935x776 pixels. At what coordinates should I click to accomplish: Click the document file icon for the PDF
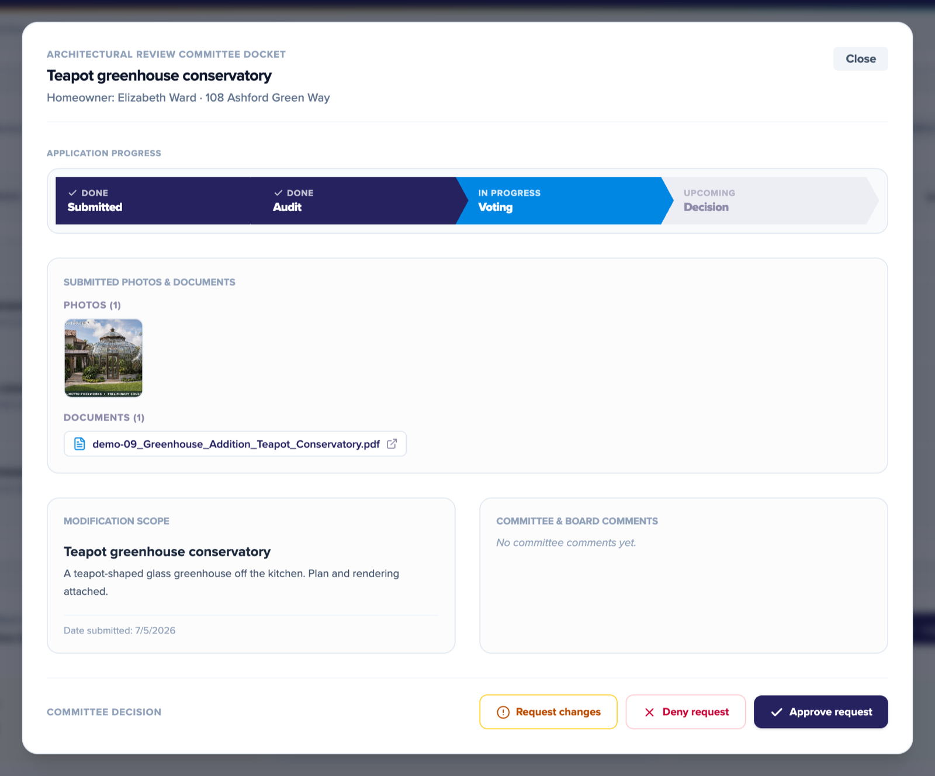[79, 444]
